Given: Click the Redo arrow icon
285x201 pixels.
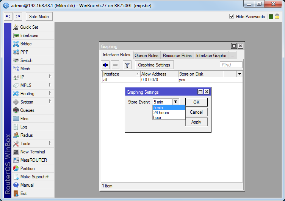Looking at the screenshot, I should pos(18,17).
